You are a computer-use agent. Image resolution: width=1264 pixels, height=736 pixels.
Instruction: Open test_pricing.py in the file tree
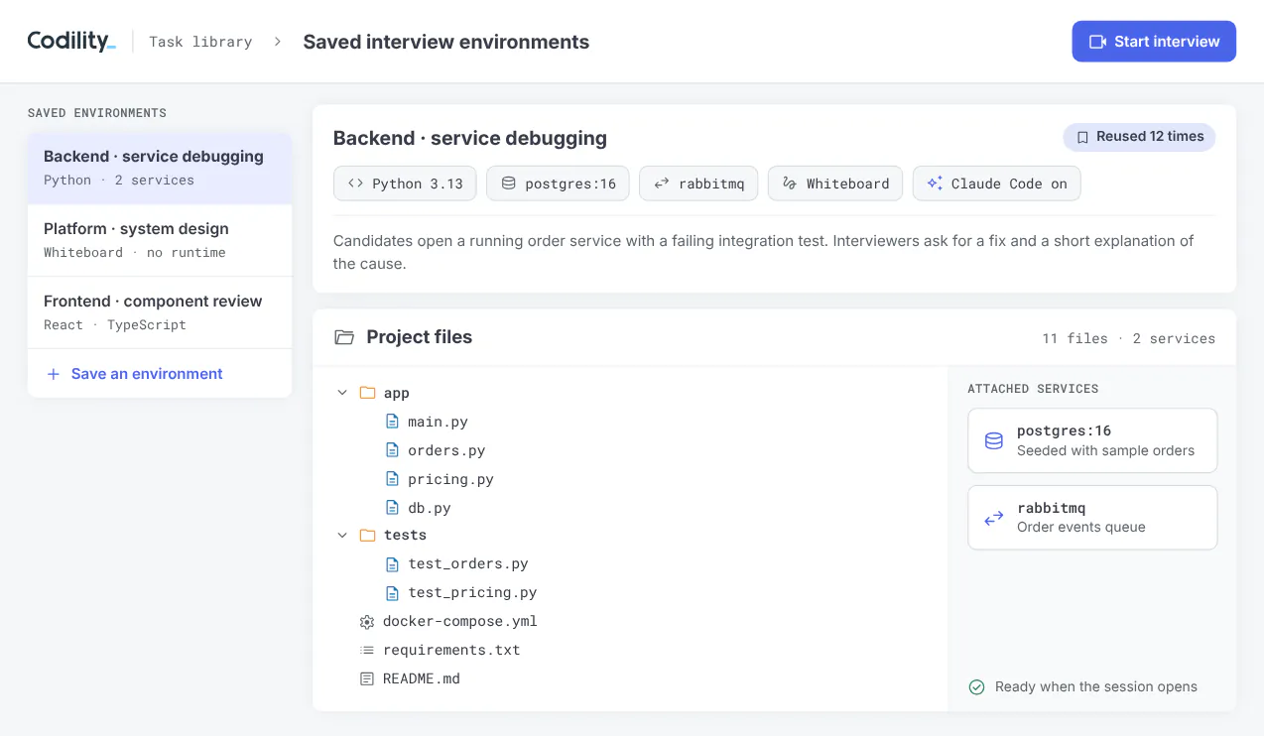pyautogui.click(x=472, y=592)
